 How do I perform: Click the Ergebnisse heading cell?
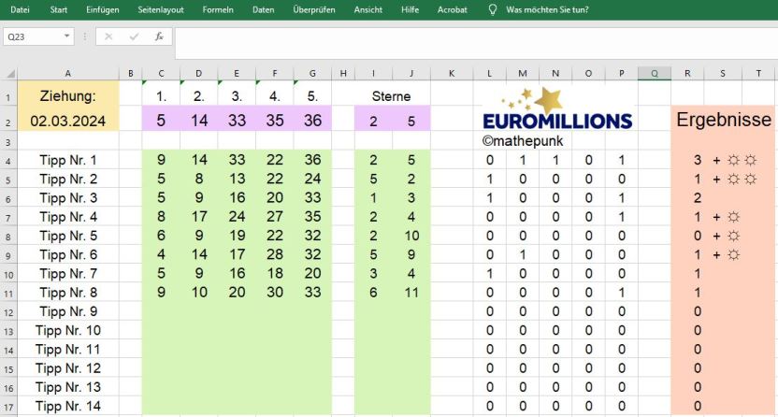(724, 120)
